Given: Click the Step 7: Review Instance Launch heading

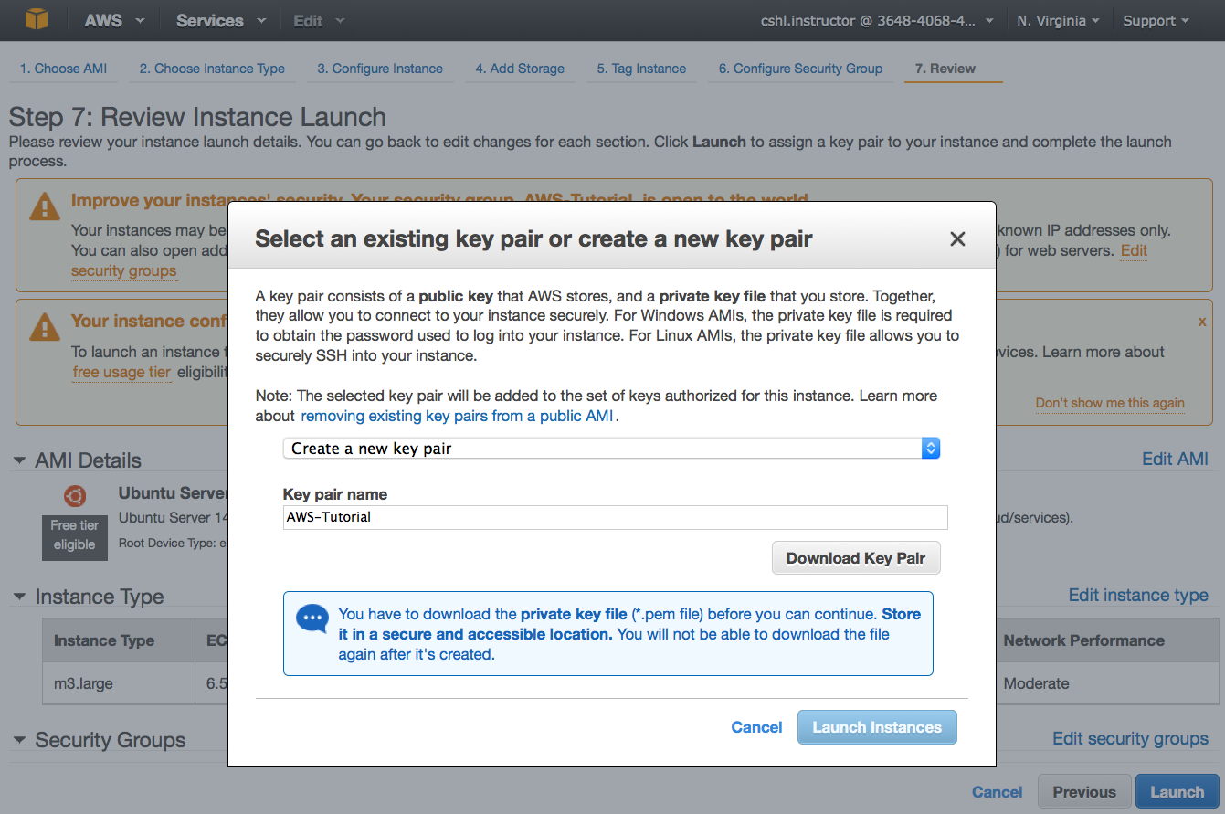Looking at the screenshot, I should click(x=197, y=117).
